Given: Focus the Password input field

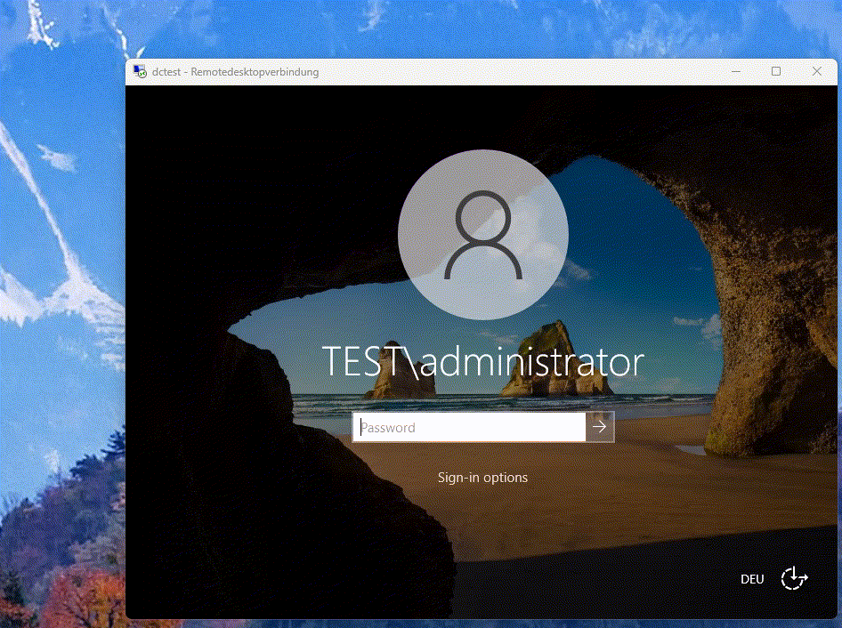Looking at the screenshot, I should coord(469,428).
